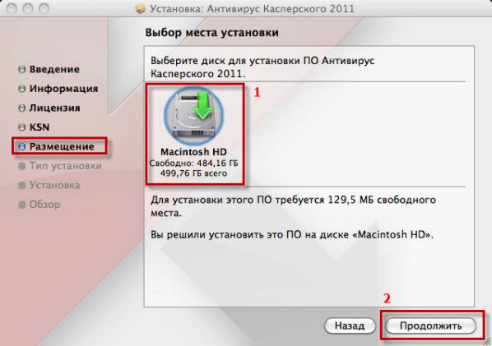Click the KSN step bullet

(x=21, y=127)
